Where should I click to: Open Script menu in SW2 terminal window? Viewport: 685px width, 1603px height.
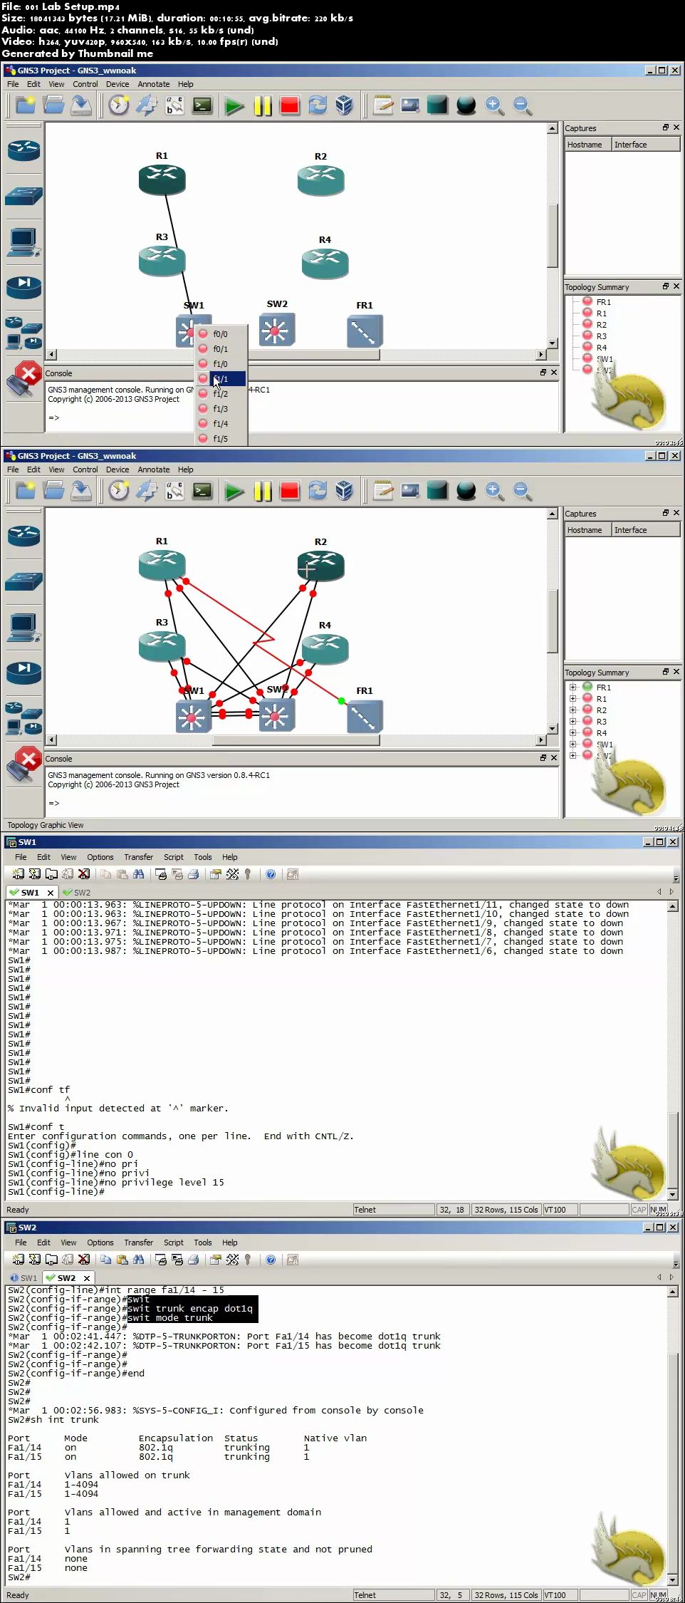point(173,1243)
